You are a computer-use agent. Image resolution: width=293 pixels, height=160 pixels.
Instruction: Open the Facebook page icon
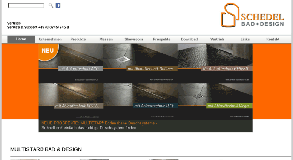[x=58, y=5]
